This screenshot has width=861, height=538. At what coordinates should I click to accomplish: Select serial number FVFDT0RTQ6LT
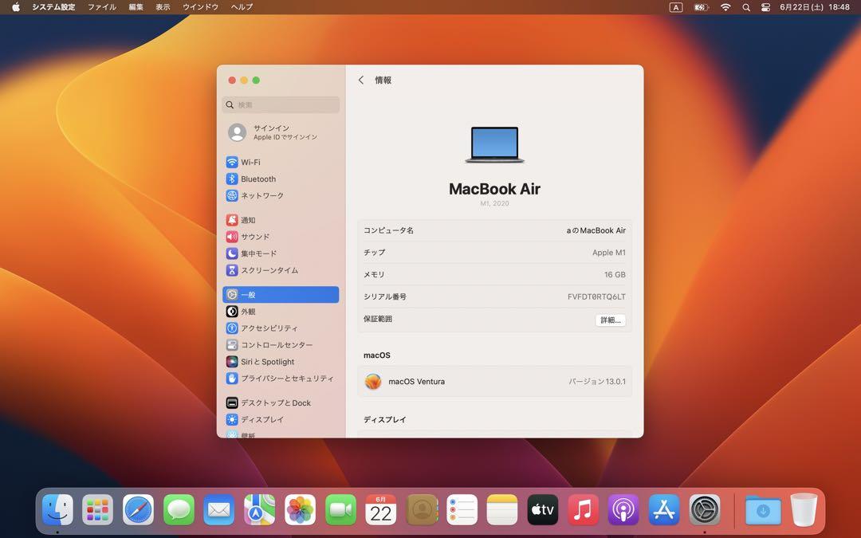point(596,296)
